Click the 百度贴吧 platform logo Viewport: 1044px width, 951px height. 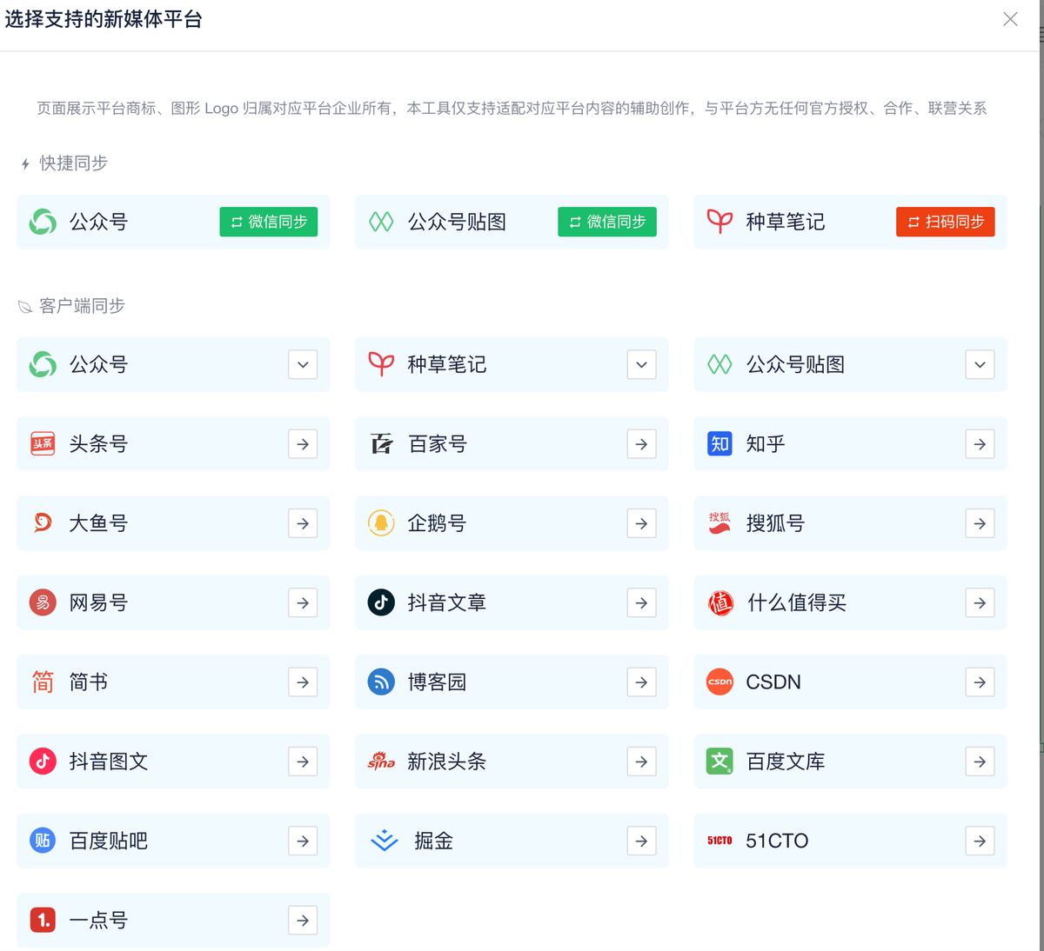pyautogui.click(x=43, y=841)
